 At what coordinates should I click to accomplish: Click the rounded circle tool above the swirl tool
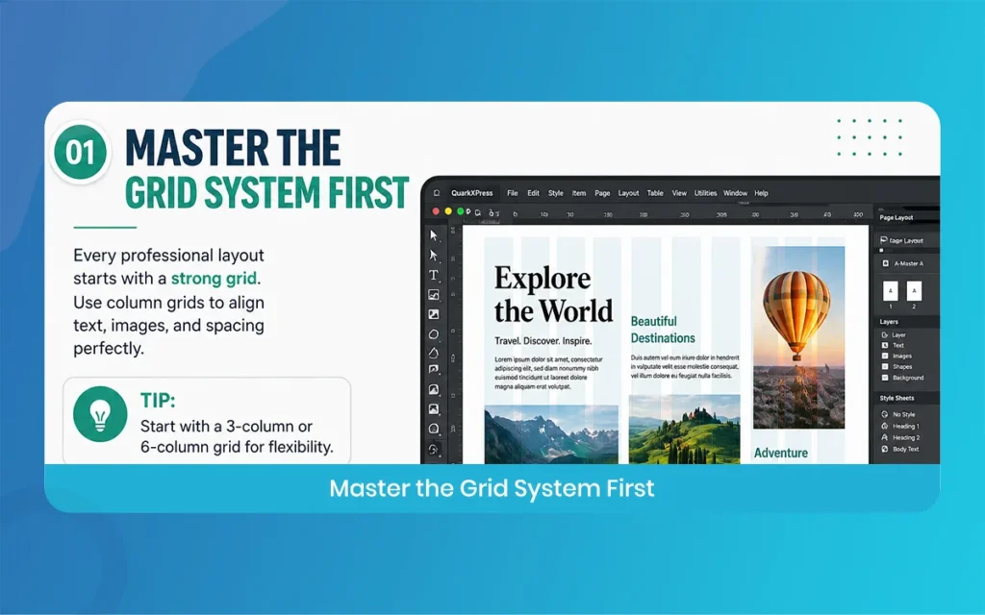coord(434,430)
